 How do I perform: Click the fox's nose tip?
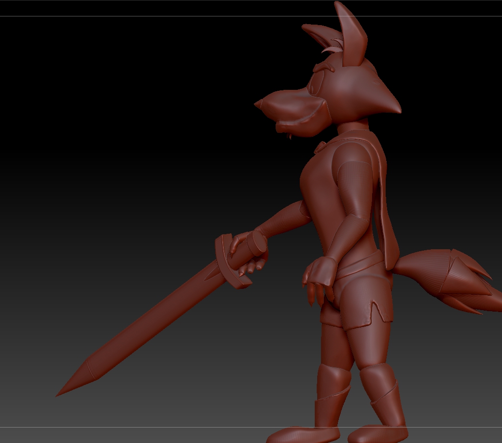pyautogui.click(x=259, y=104)
